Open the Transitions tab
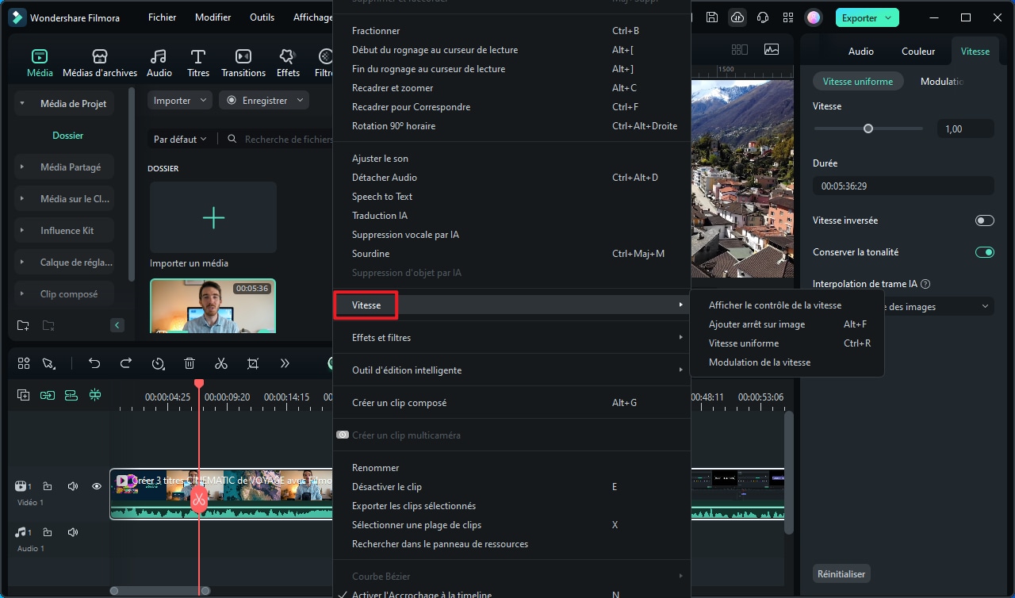The width and height of the screenshot is (1015, 598). [x=243, y=63]
